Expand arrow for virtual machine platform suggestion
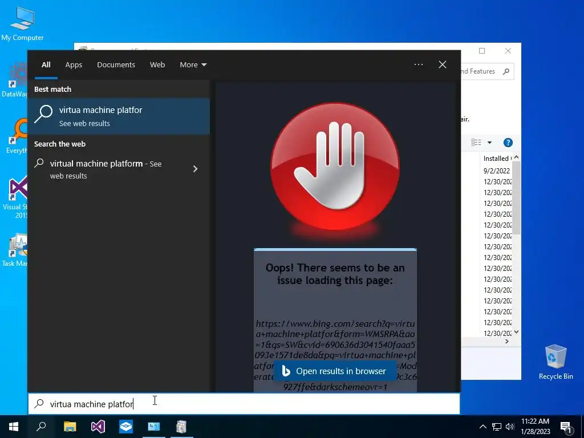 (195, 169)
